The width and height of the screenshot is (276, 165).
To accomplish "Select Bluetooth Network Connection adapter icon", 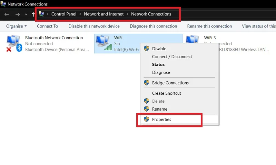I will pyautogui.click(x=14, y=43).
